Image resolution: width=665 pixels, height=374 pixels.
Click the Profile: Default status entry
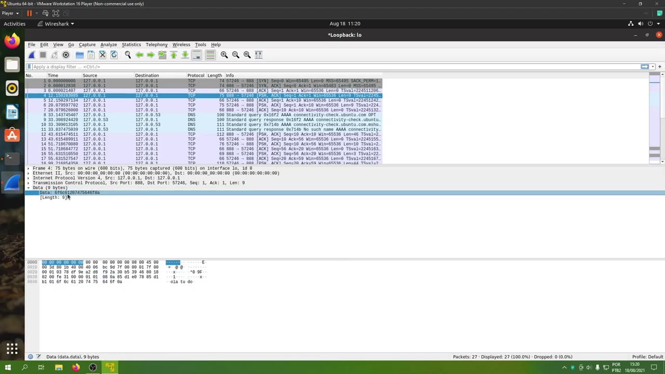click(647, 357)
